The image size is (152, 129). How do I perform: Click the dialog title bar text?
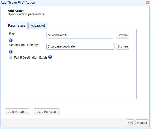(18, 3)
